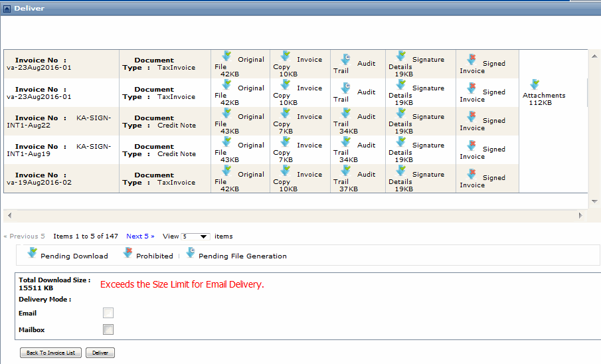This screenshot has width=601, height=364.
Task: Click the Deliver button
Action: [100, 353]
